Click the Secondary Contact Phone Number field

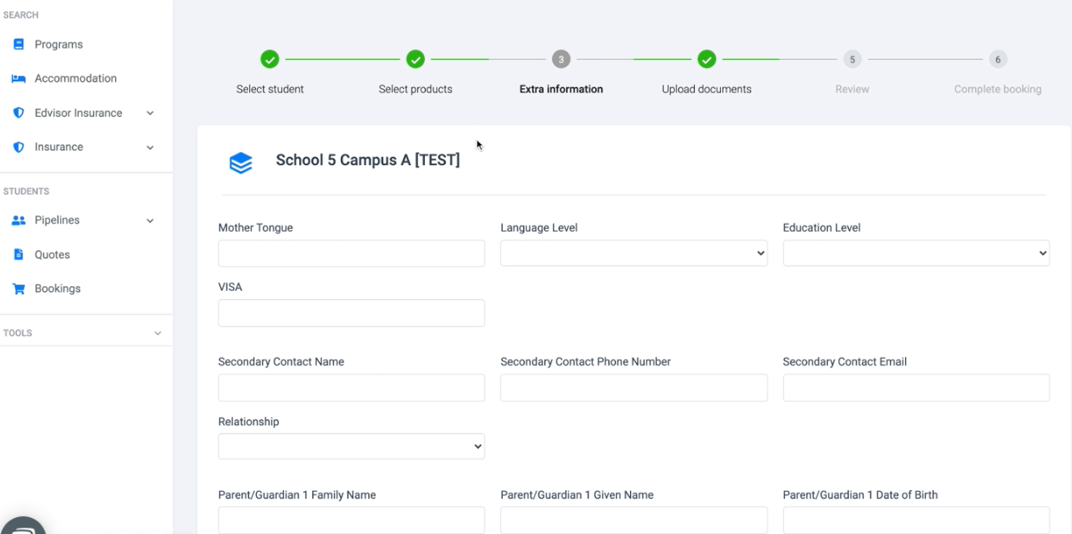tap(633, 387)
